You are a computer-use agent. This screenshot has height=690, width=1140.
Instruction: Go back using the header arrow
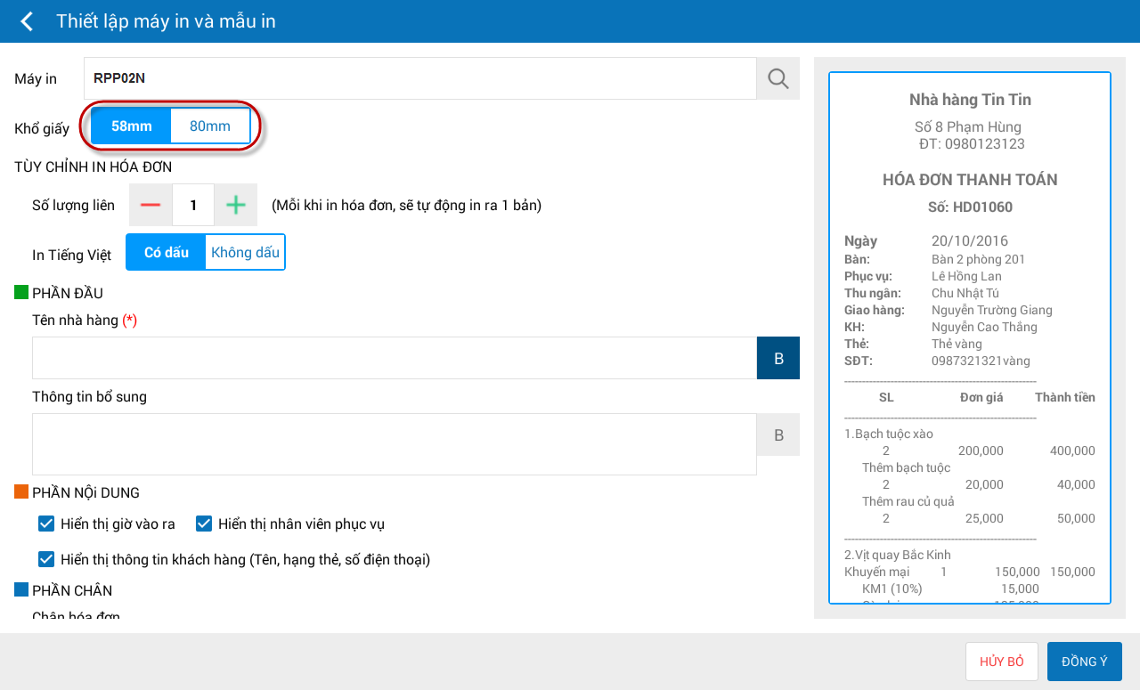coord(27,21)
